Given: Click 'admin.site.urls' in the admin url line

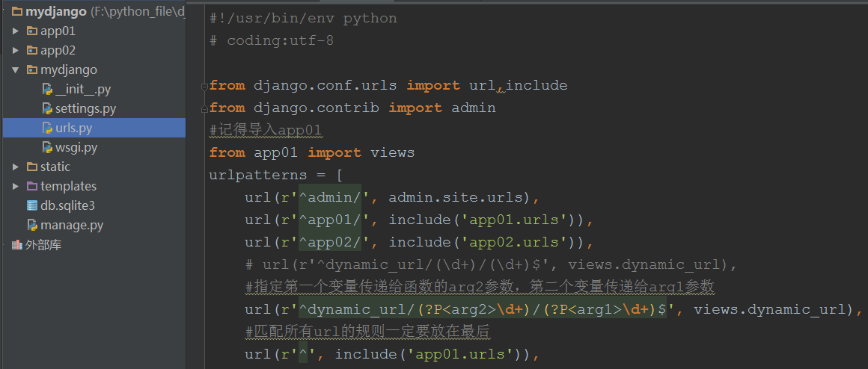Looking at the screenshot, I should click(456, 197).
